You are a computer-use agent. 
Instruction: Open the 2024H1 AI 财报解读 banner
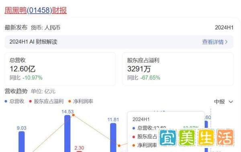[119, 42]
